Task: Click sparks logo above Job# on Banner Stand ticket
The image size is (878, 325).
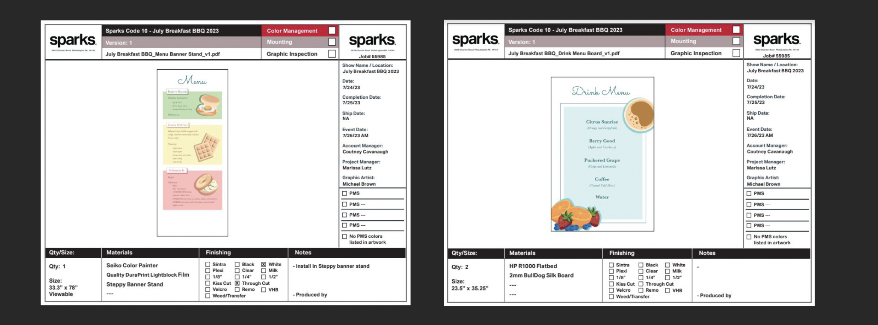Action: (x=372, y=41)
